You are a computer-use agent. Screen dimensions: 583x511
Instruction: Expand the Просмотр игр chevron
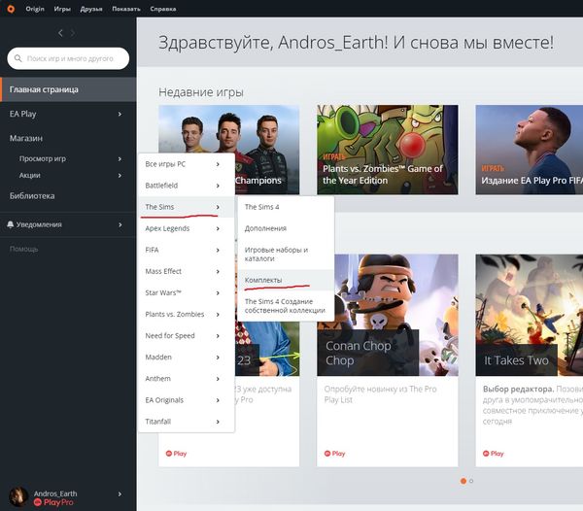[x=120, y=158]
